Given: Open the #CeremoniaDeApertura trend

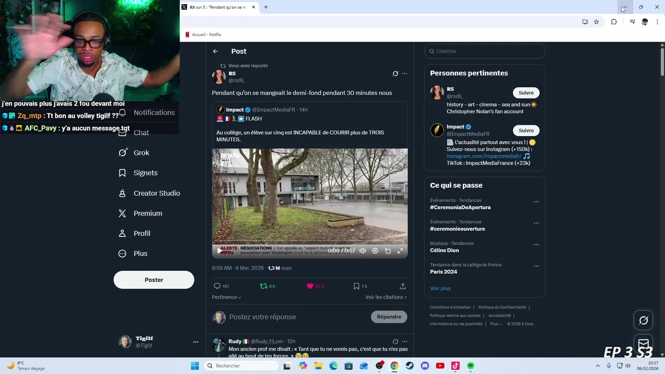Looking at the screenshot, I should pos(460,207).
